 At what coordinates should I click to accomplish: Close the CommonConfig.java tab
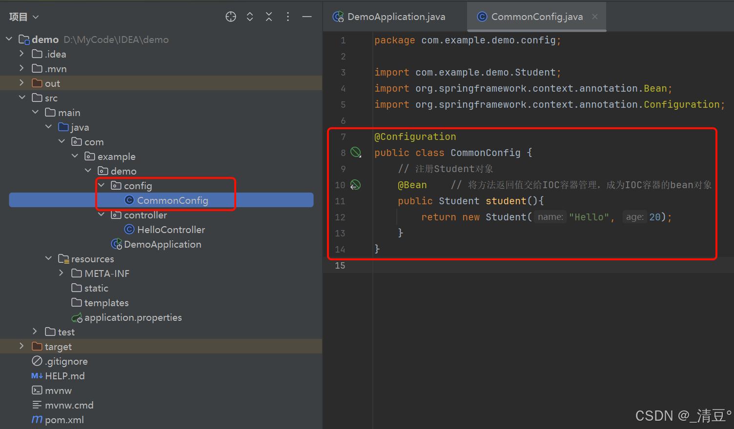click(595, 17)
